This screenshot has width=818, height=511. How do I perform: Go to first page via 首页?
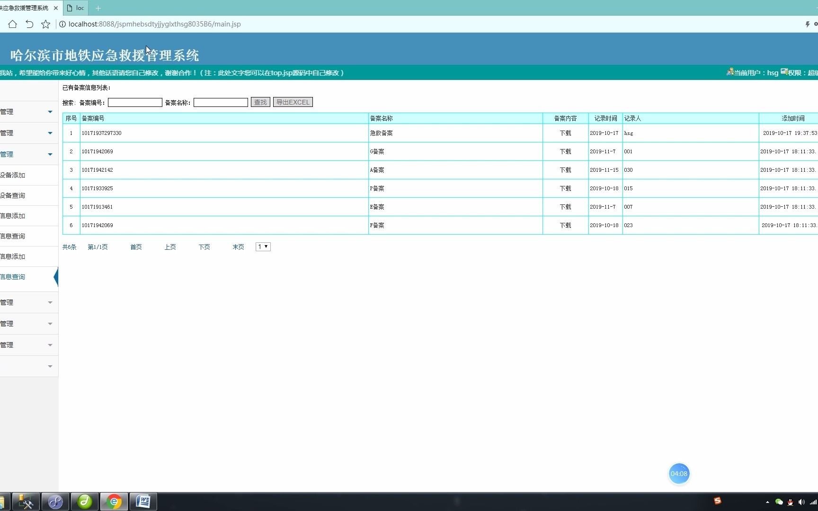[x=136, y=247]
